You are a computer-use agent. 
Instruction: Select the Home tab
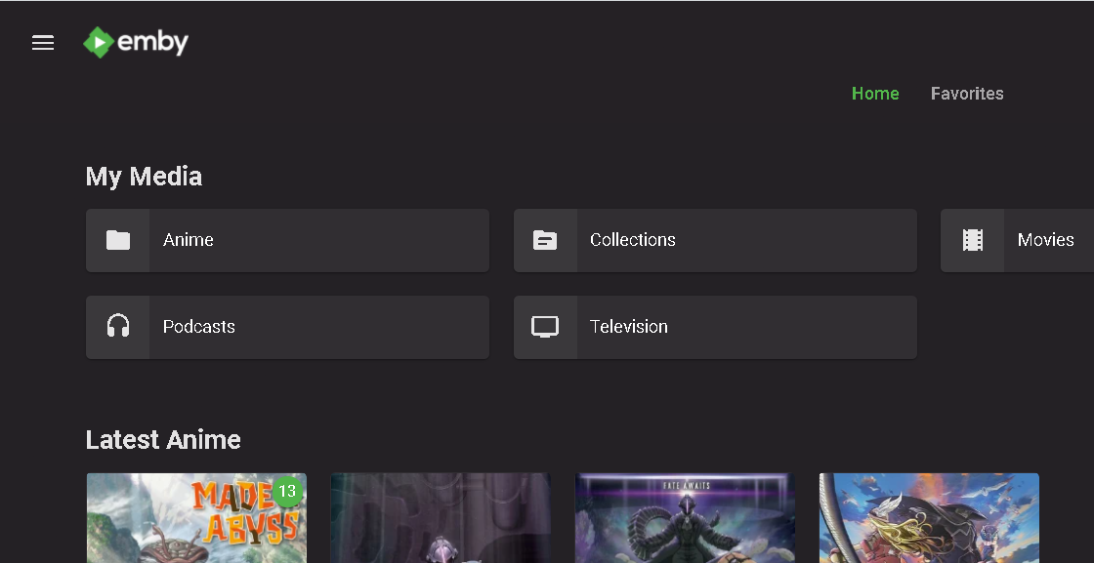(x=875, y=93)
